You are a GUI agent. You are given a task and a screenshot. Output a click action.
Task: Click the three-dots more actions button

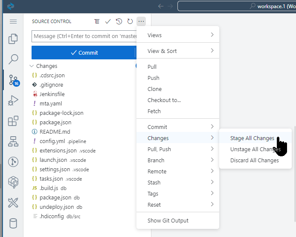tap(141, 21)
